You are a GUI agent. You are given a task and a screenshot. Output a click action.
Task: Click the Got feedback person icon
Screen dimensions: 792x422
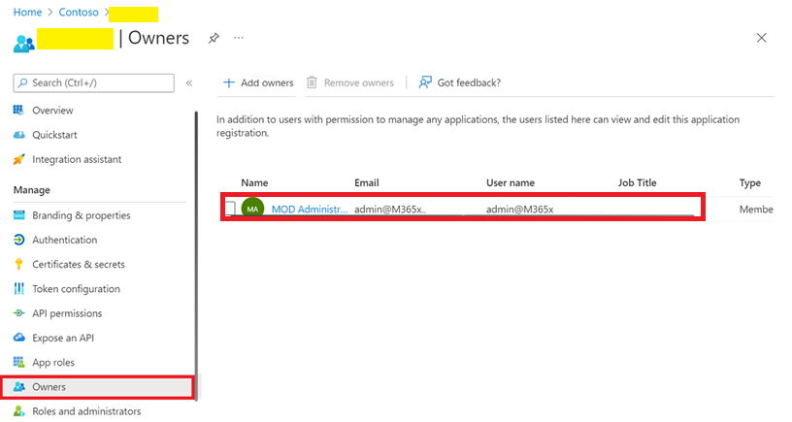[x=425, y=82]
